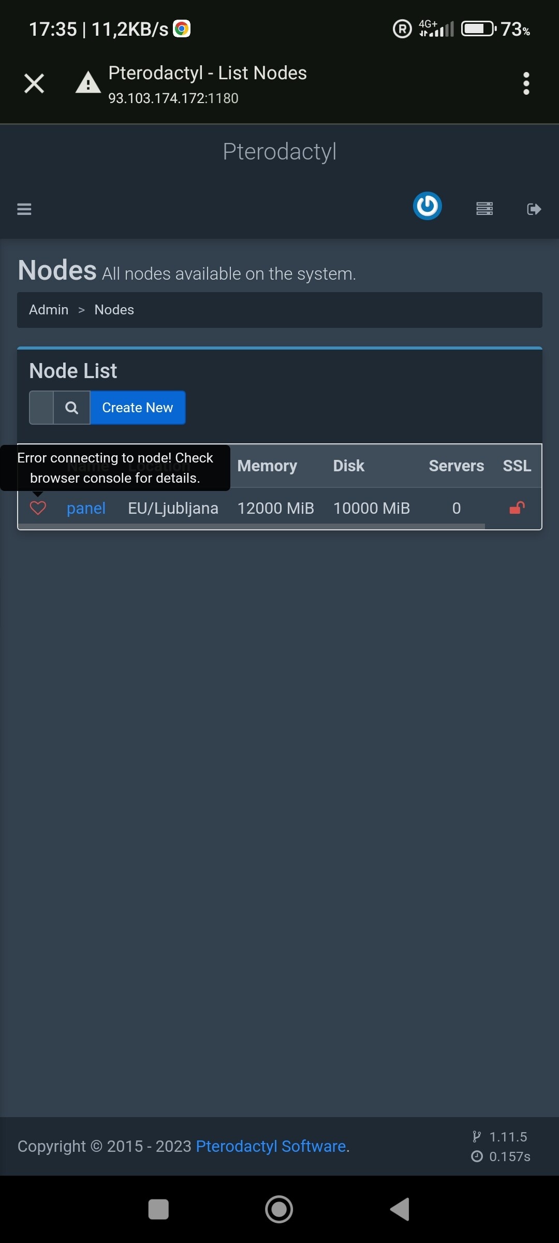Tap the Android home button
The image size is (559, 1243).
tap(279, 1209)
